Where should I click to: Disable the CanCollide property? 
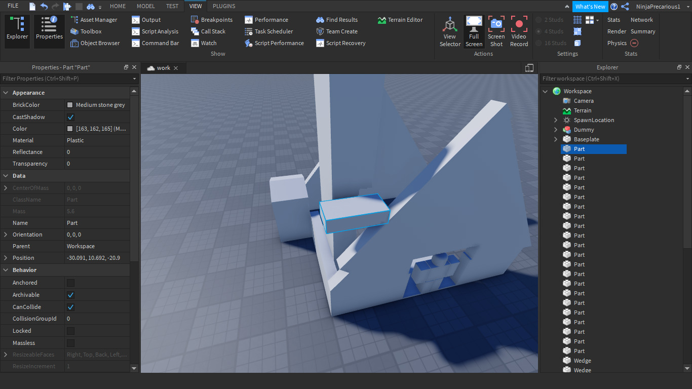(70, 306)
